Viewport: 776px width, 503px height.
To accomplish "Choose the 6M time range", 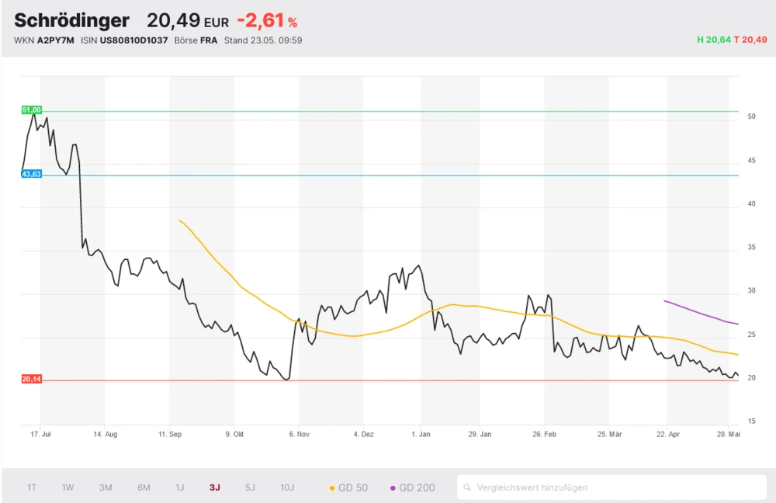I will click(144, 487).
